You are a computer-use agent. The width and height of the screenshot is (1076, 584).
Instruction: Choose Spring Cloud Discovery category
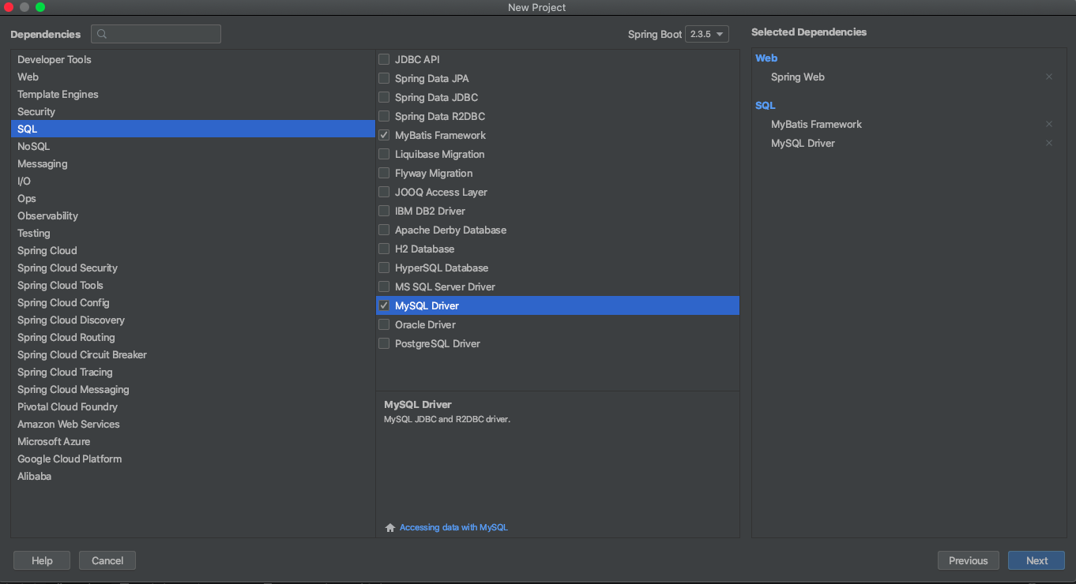(x=193, y=320)
